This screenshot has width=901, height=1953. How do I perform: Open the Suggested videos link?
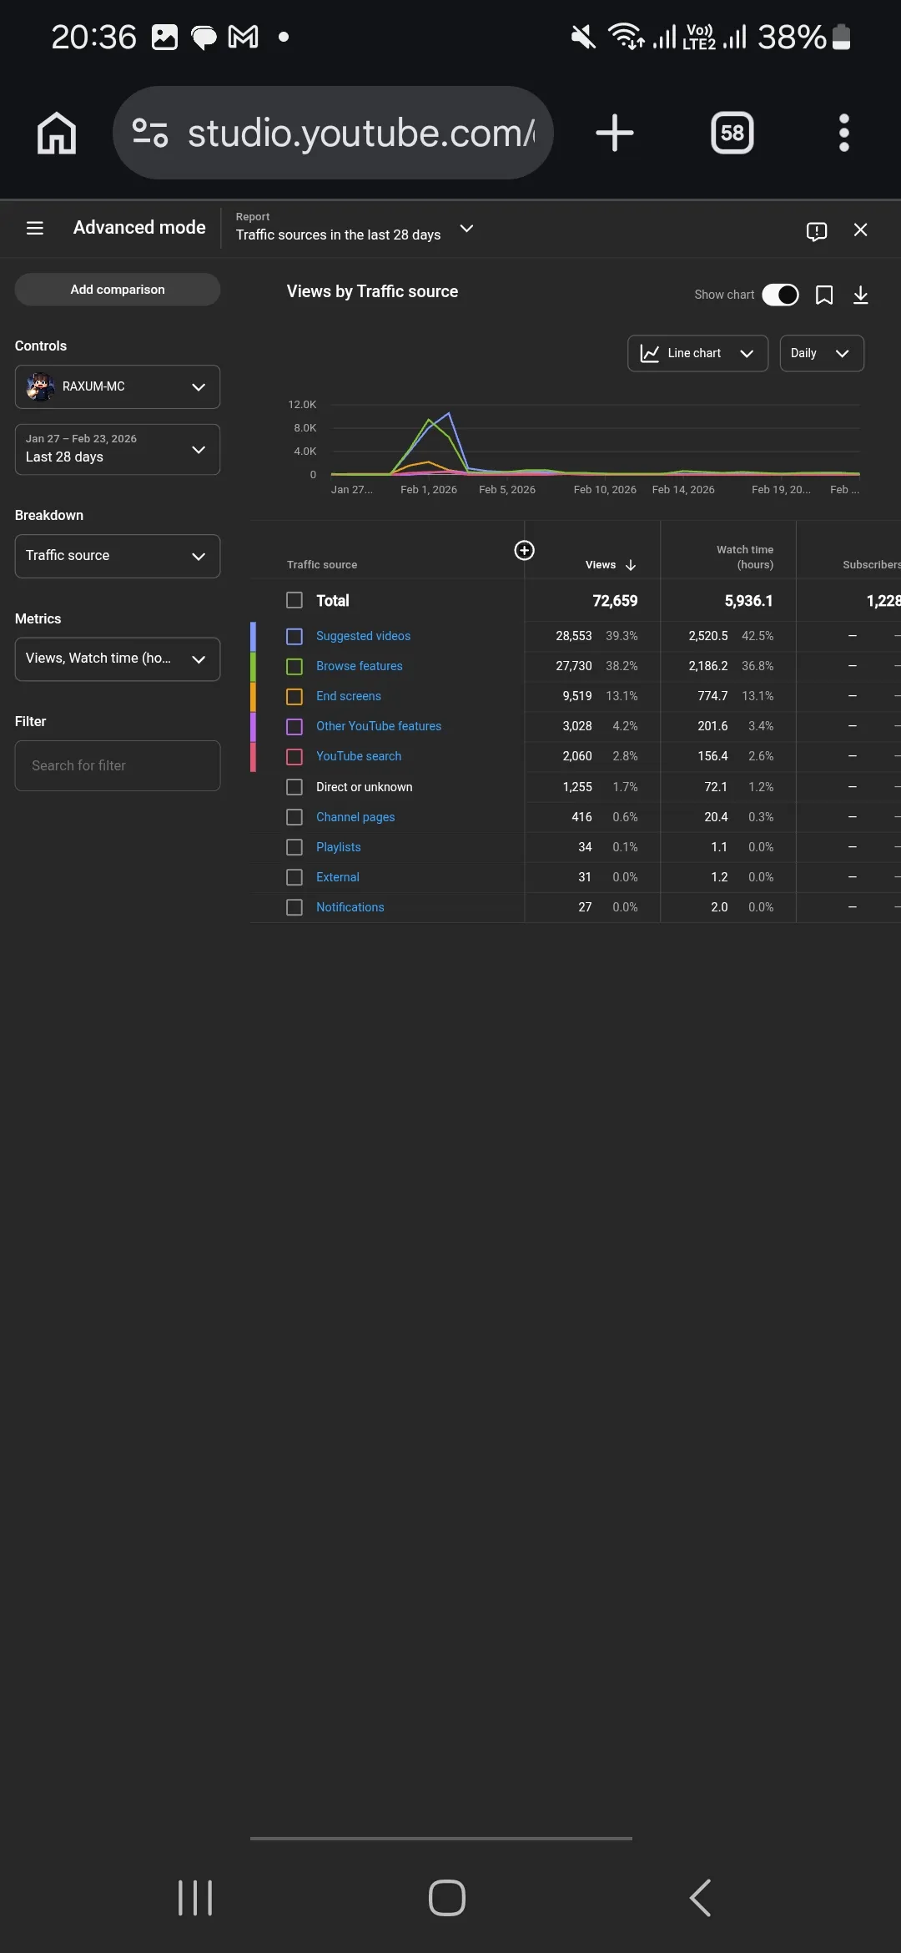click(363, 636)
